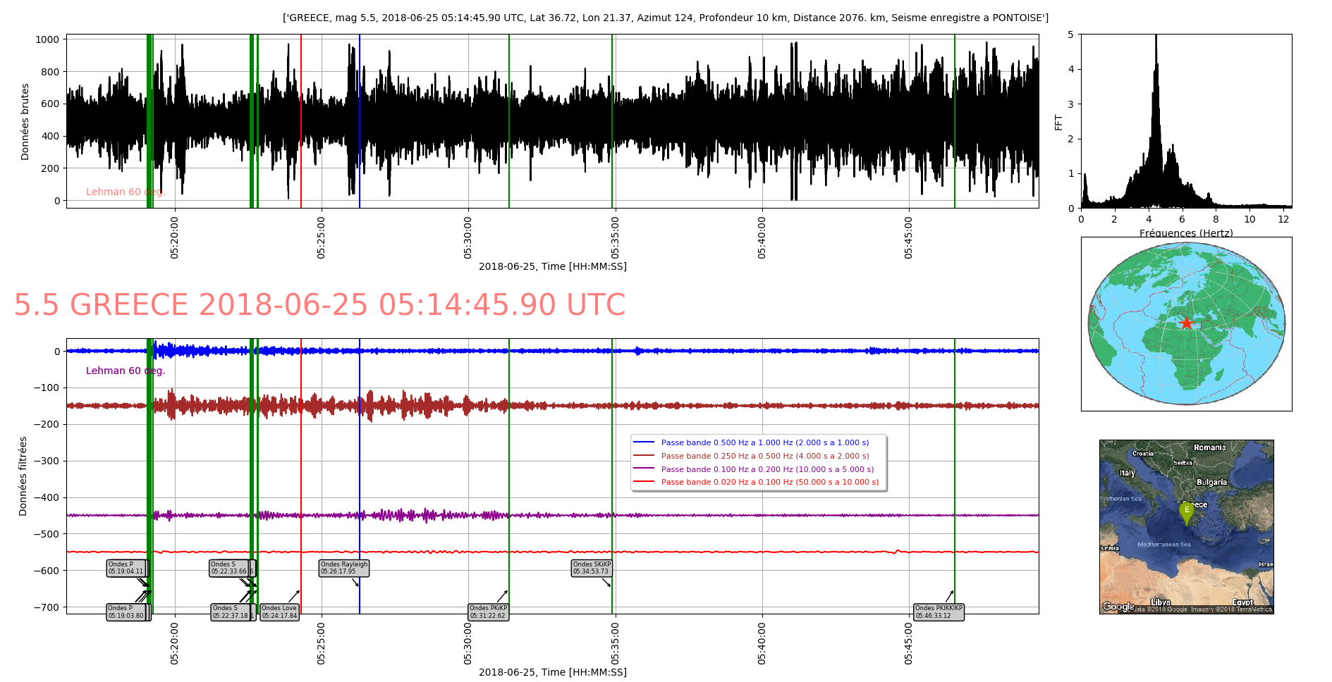Click the green E pin on satellite map
The width and height of the screenshot is (1332, 682).
click(1186, 512)
